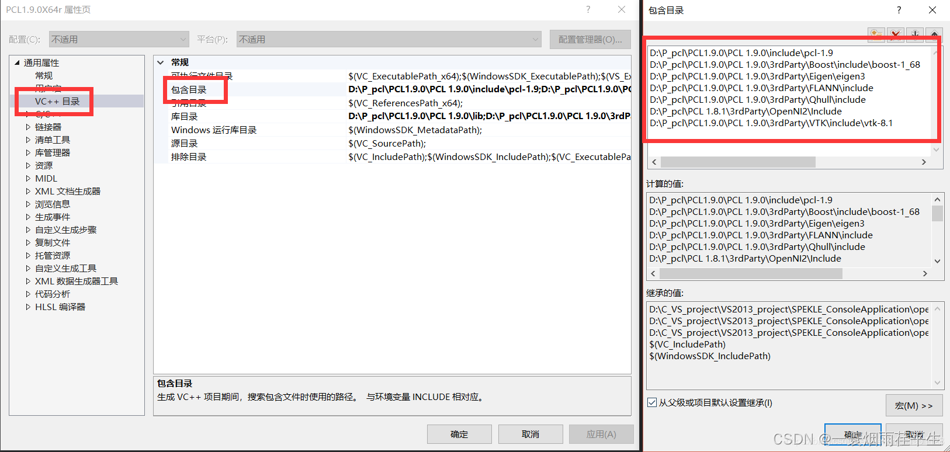The image size is (950, 452).
Task: Click $(VC_IncludePath) in 继承的值 list
Action: pyautogui.click(x=687, y=344)
